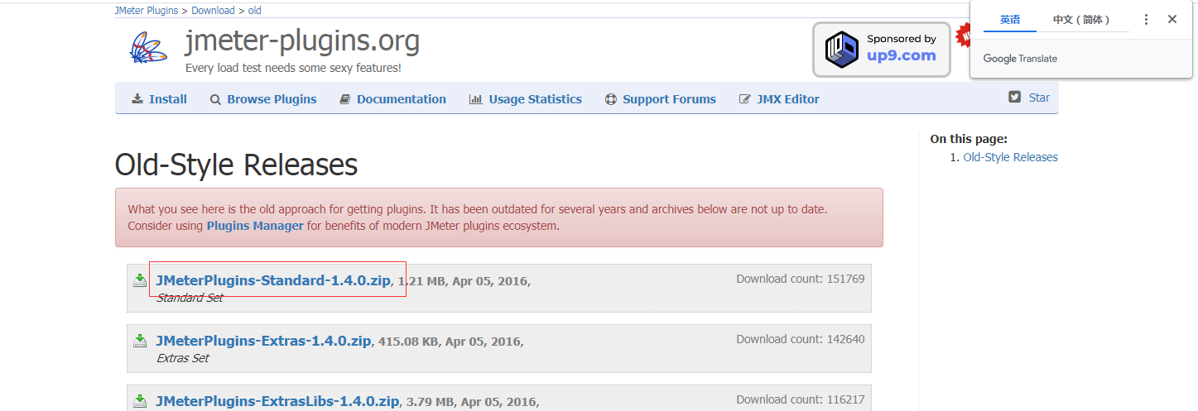The image size is (1198, 411).
Task: Download JMeterPlugins-ExtrasLibs-1.4.0.zip
Action: click(277, 401)
